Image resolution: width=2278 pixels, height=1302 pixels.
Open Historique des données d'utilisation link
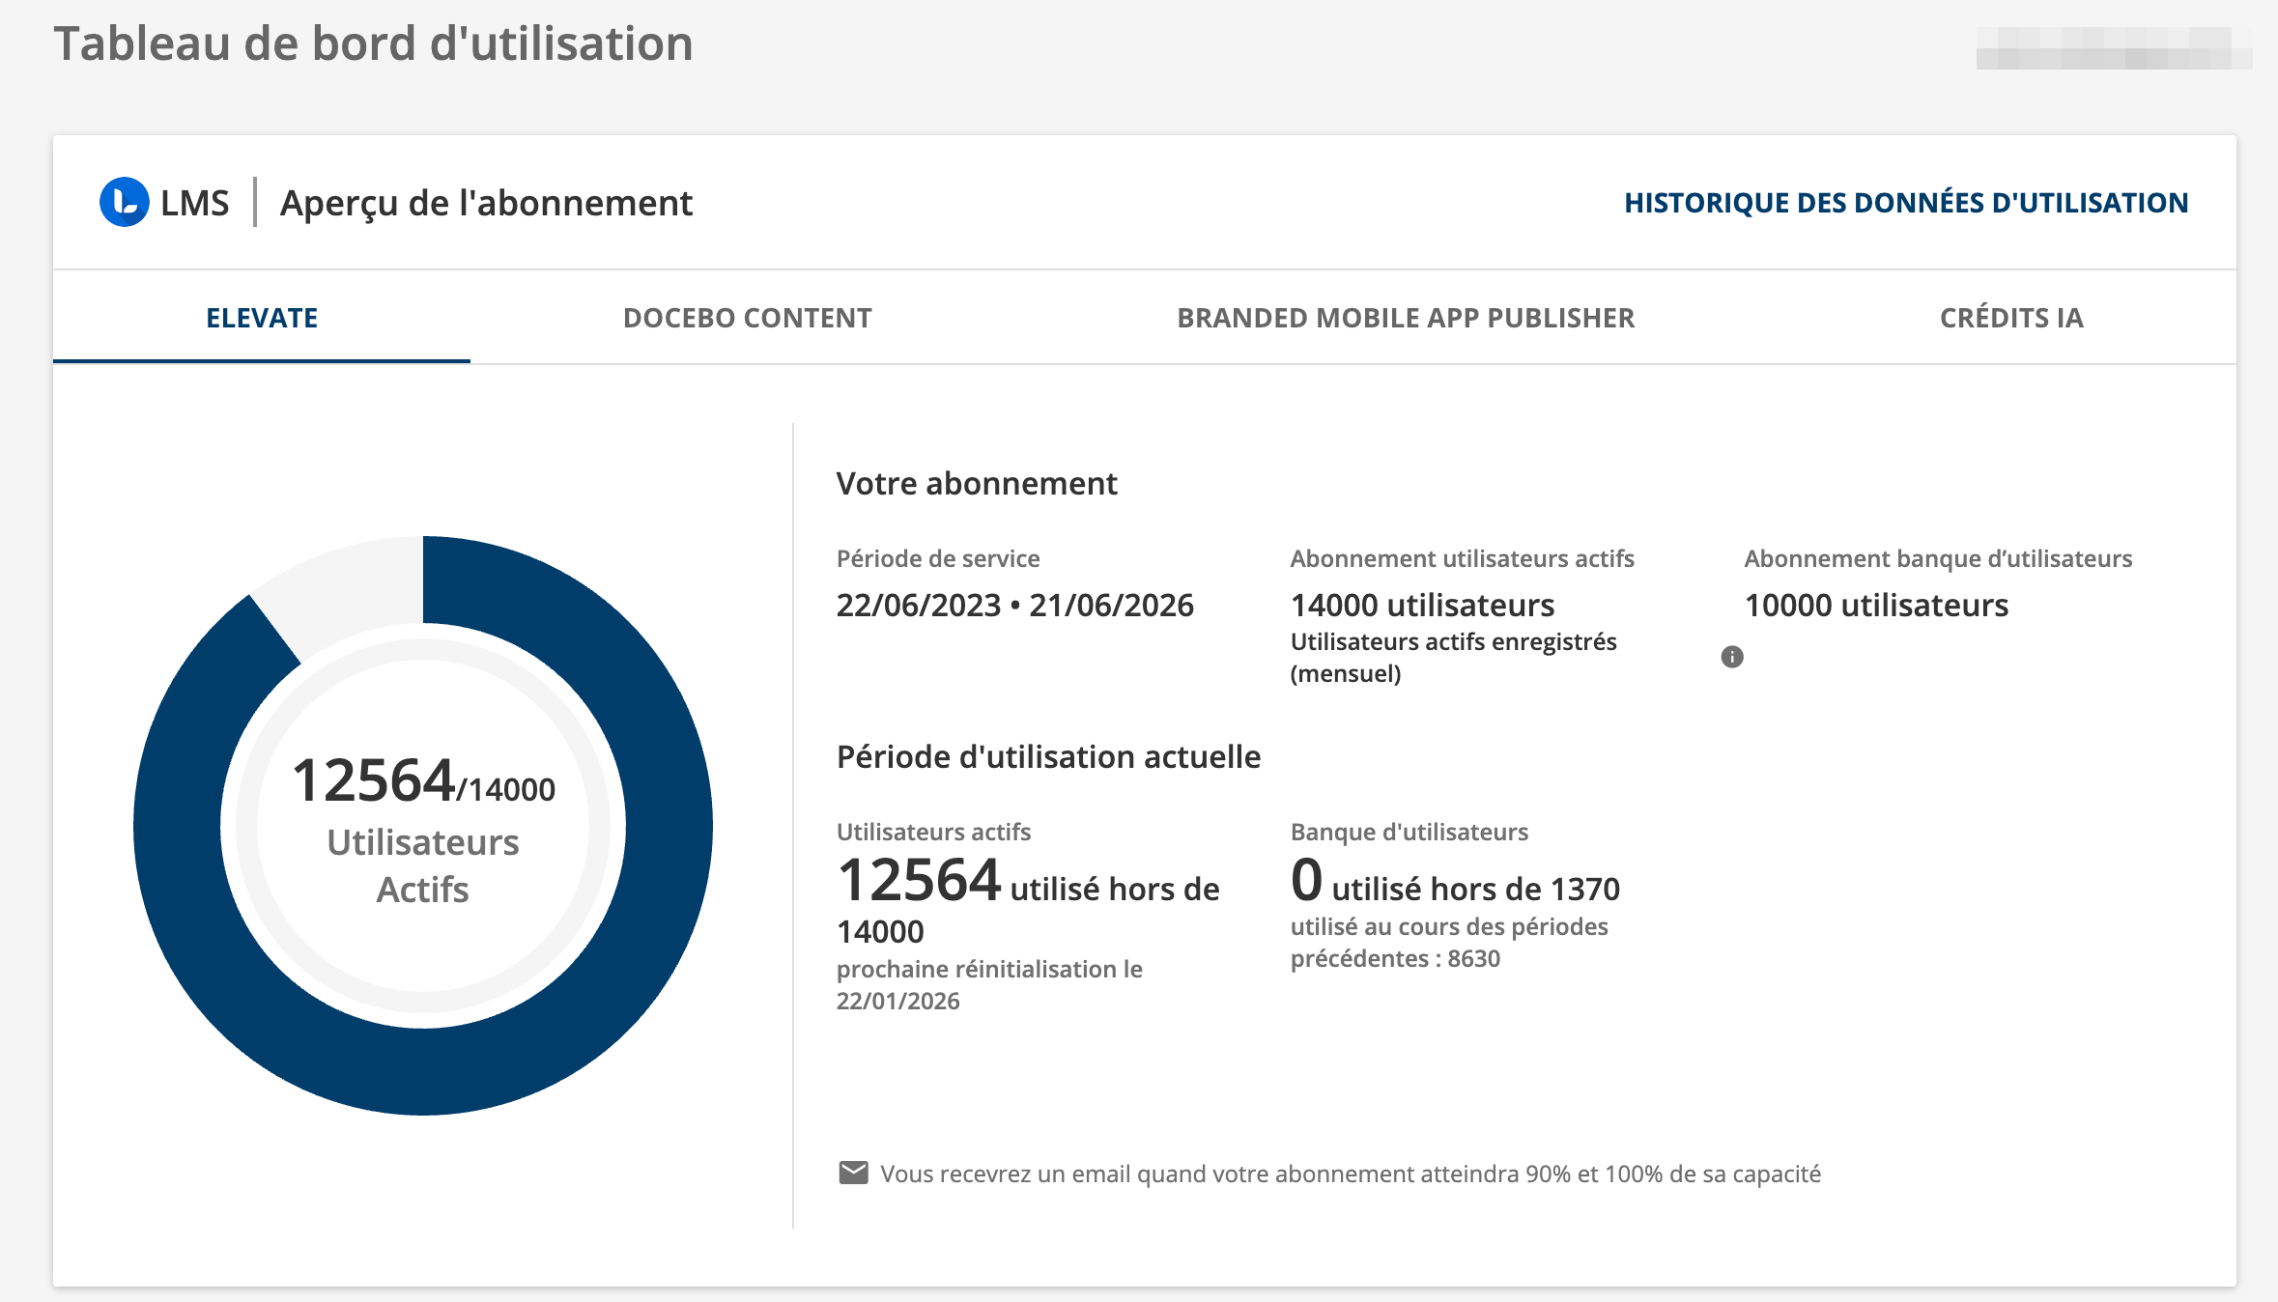coord(1905,203)
